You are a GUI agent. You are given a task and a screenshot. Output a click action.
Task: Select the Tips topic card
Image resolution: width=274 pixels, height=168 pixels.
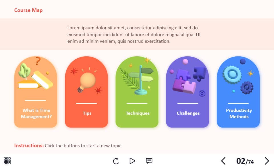coord(86,92)
